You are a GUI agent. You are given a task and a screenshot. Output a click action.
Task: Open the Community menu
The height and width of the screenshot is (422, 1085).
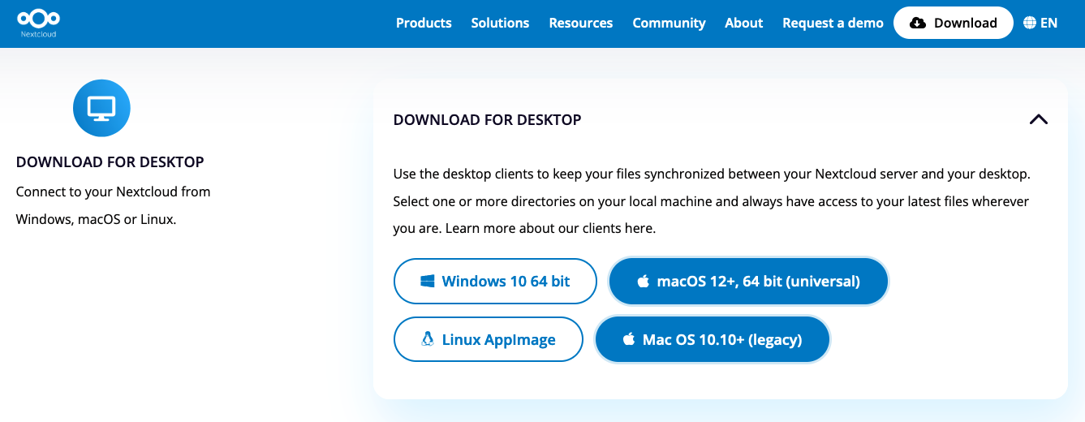click(669, 23)
